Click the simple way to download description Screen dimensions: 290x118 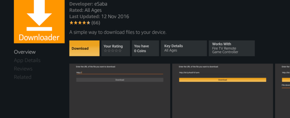[118, 32]
